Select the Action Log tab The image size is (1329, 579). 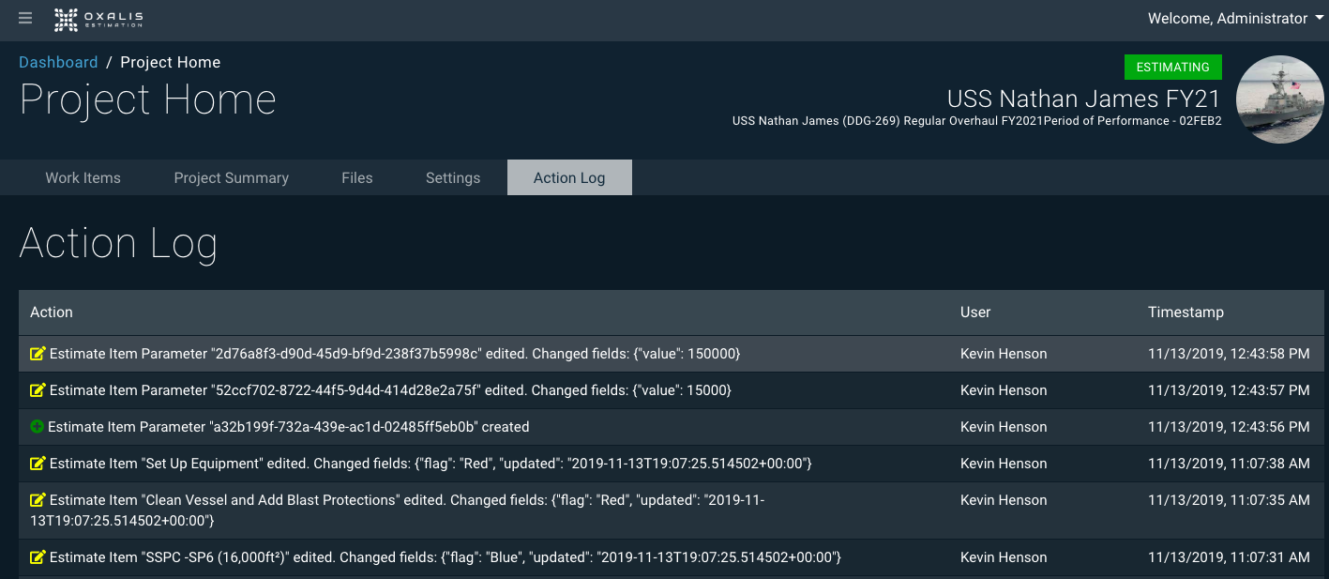pyautogui.click(x=568, y=177)
